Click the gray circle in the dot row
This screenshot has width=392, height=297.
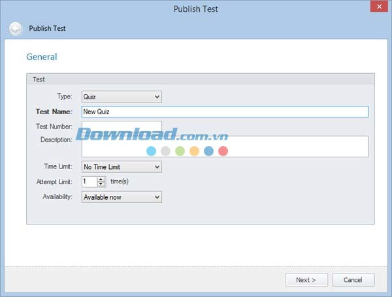tap(165, 151)
